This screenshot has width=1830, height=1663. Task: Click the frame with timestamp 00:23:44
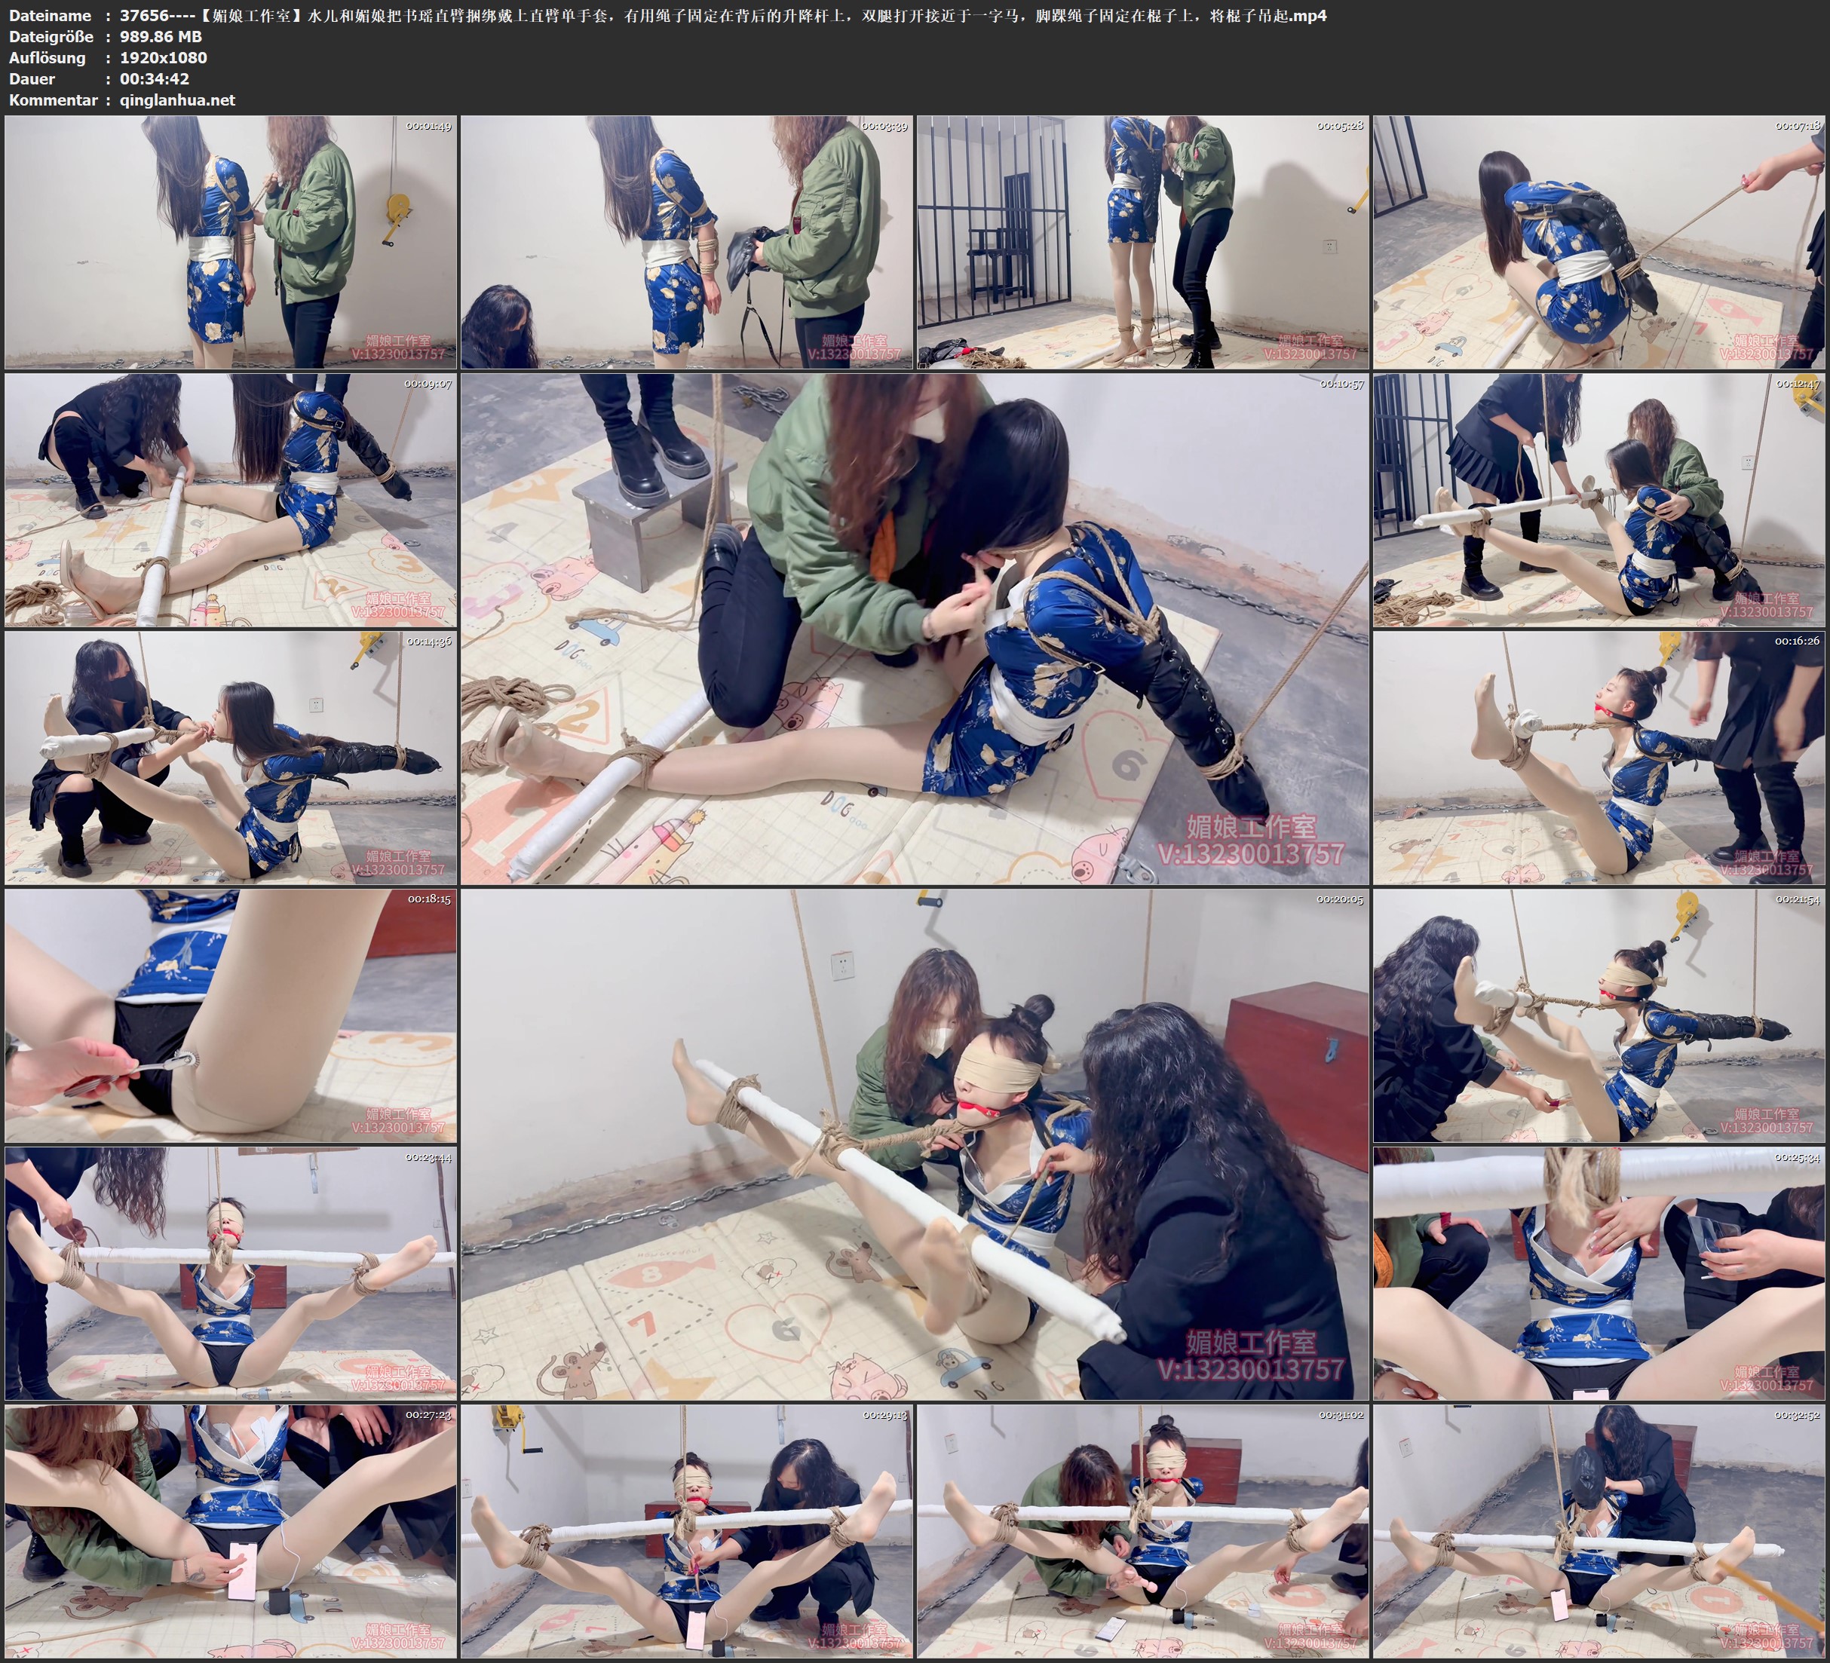click(231, 1273)
